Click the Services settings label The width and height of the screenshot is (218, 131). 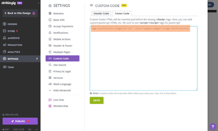click(x=58, y=78)
